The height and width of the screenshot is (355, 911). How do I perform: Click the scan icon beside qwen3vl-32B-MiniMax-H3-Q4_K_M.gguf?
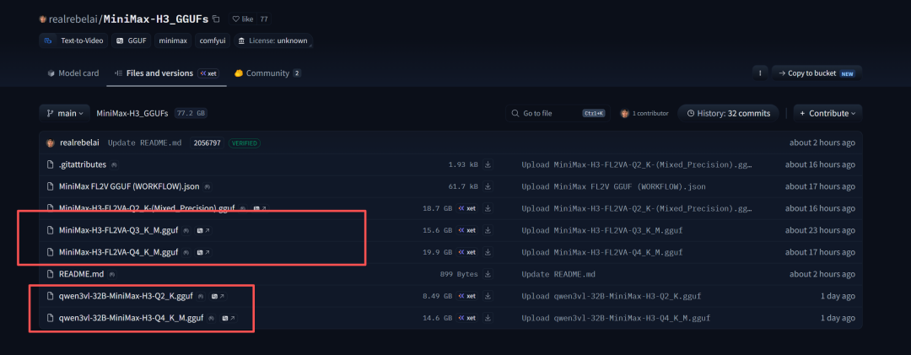pos(212,318)
